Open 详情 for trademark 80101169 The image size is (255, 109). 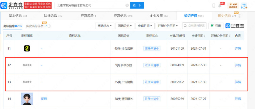point(238,49)
